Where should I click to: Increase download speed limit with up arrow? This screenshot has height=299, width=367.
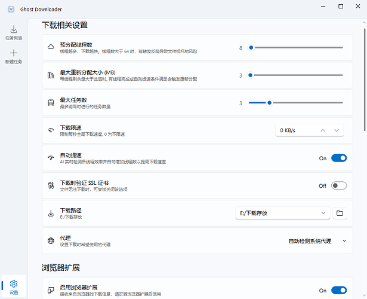click(x=323, y=130)
